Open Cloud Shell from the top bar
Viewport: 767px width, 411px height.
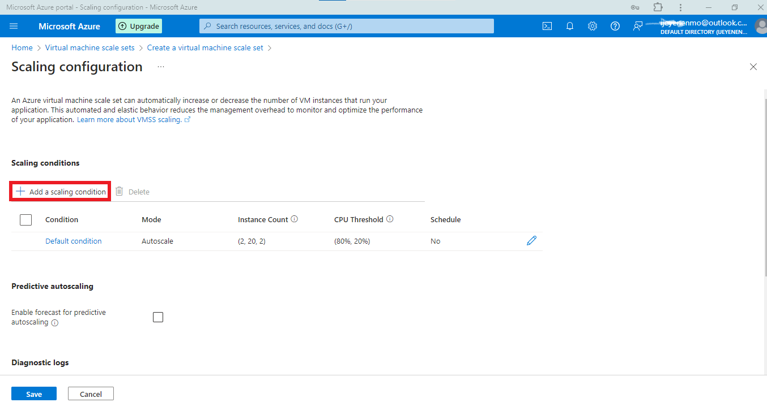tap(547, 26)
